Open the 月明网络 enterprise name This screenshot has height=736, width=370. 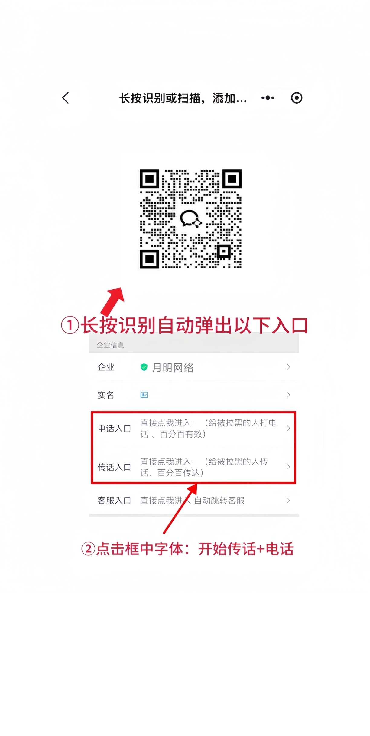point(173,367)
